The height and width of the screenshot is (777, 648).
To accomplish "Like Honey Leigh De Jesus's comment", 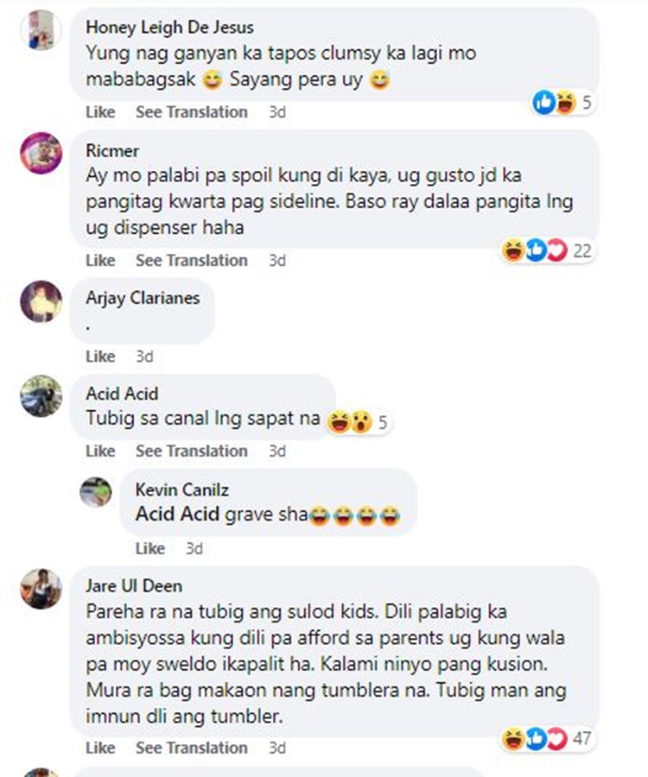I will click(x=100, y=112).
